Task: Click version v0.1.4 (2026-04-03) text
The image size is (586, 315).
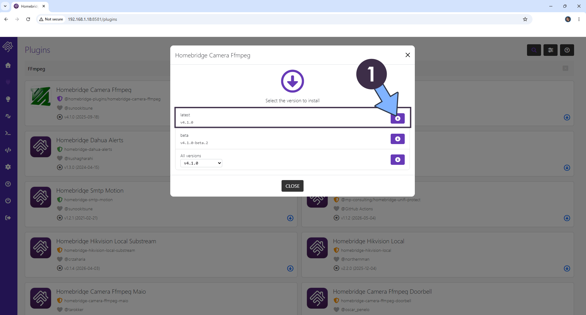Action: click(x=82, y=268)
